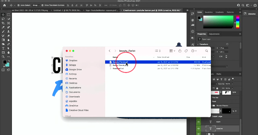Select the Gradient tool

tap(3, 40)
